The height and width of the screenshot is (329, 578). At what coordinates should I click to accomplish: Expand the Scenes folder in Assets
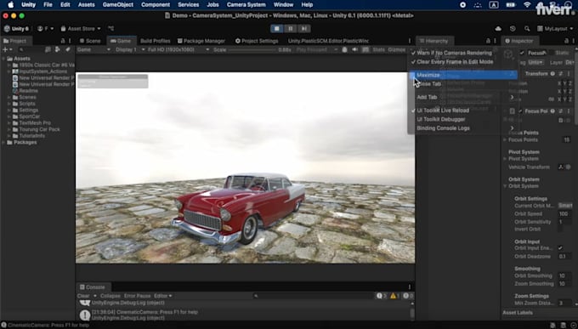[x=8, y=98]
